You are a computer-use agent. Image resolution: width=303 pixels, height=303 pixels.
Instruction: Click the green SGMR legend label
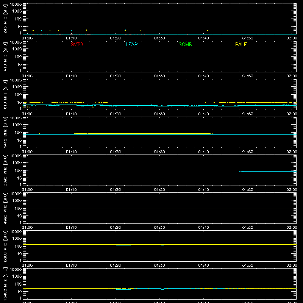point(185,44)
